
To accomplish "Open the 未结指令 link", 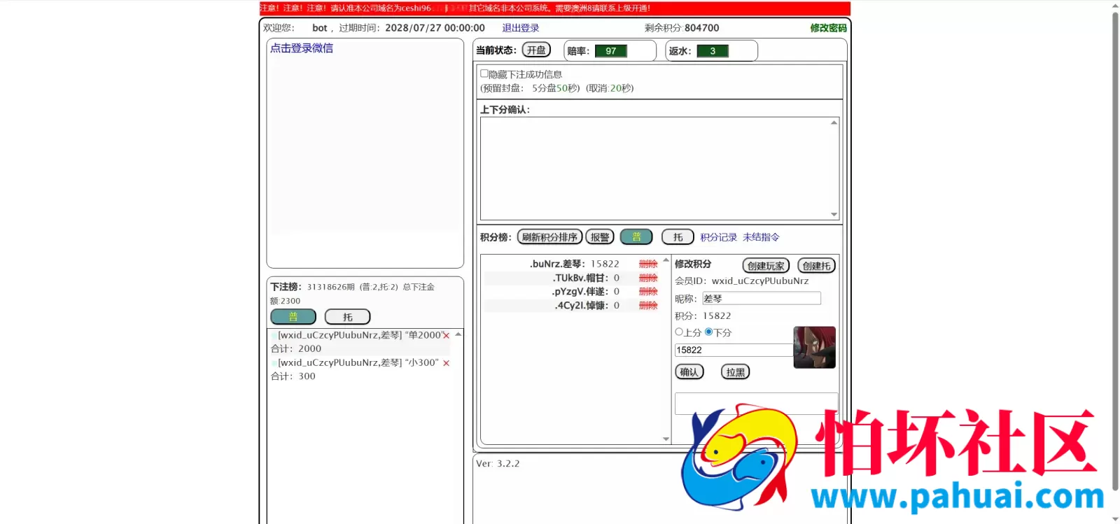I will pyautogui.click(x=761, y=237).
